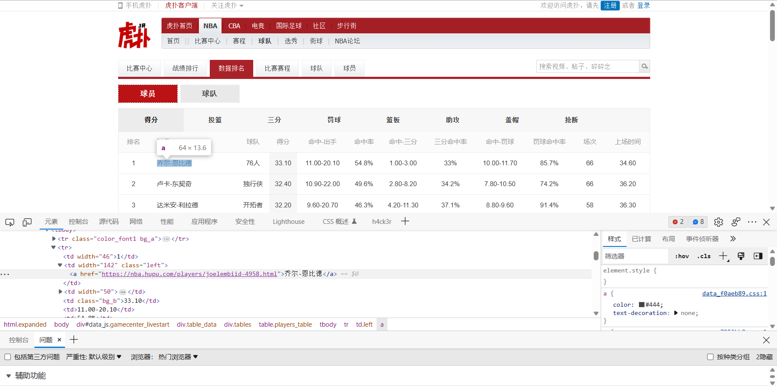777x387 pixels.
Task: Click table.players_table breadcrumb
Action: [x=285, y=325]
